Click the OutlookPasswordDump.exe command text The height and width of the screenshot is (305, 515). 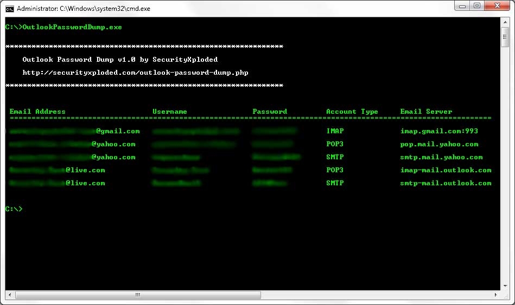point(72,27)
